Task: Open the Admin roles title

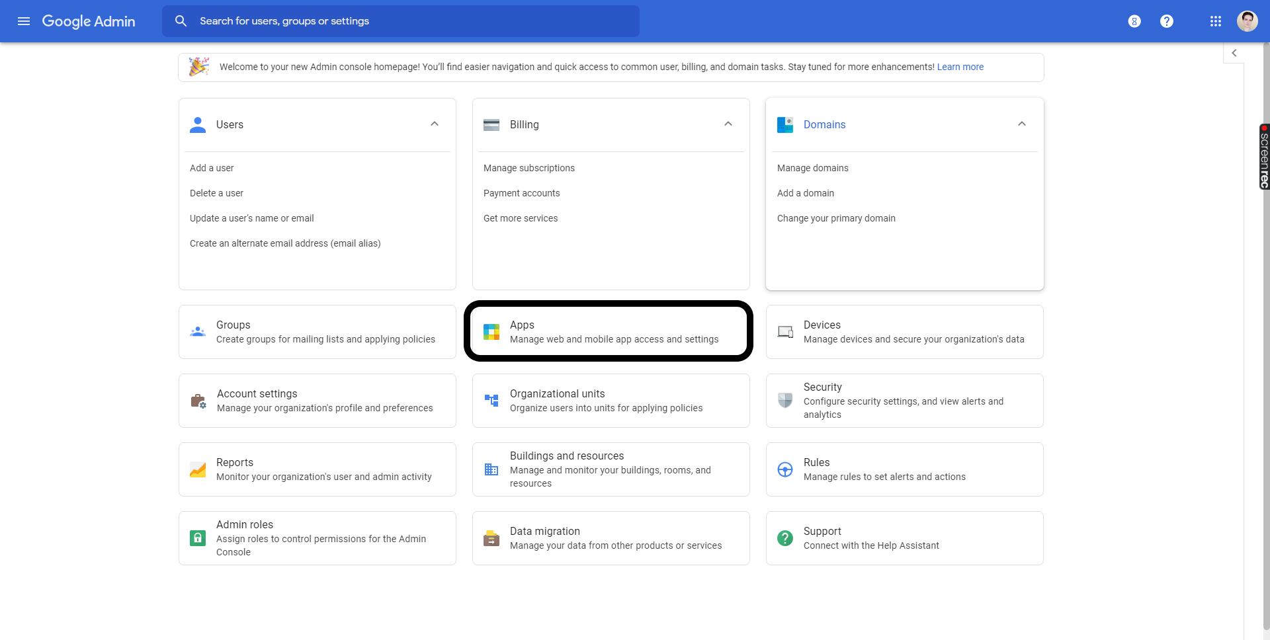Action: tap(244, 524)
